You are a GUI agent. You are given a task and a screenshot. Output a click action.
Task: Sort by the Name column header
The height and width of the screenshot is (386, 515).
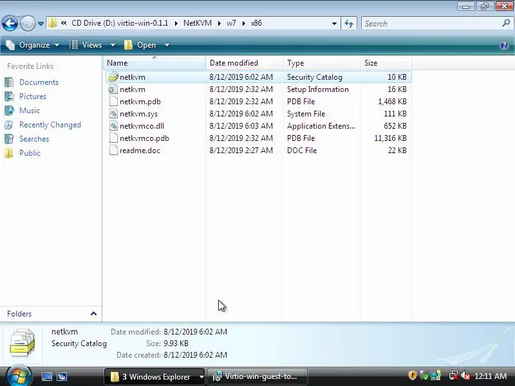point(154,62)
